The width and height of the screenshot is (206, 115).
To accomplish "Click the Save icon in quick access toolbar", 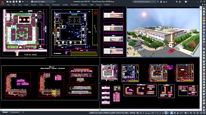I will coord(14,2).
